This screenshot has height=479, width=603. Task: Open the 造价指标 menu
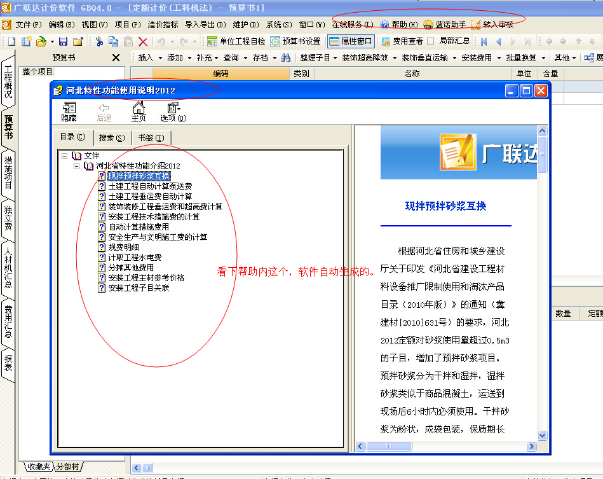click(163, 25)
